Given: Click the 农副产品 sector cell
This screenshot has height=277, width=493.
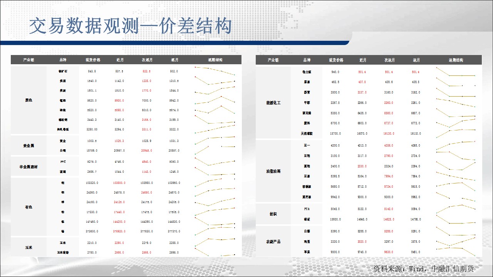Looking at the screenshot, I should (273, 242).
